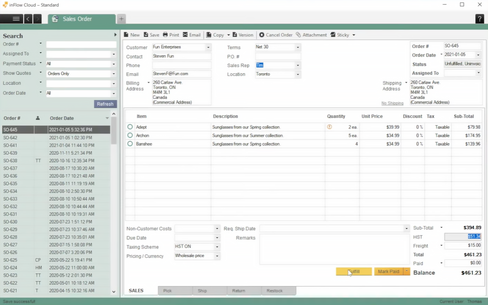488x305 pixels.
Task: Select the Adept row circle
Action: click(x=130, y=127)
